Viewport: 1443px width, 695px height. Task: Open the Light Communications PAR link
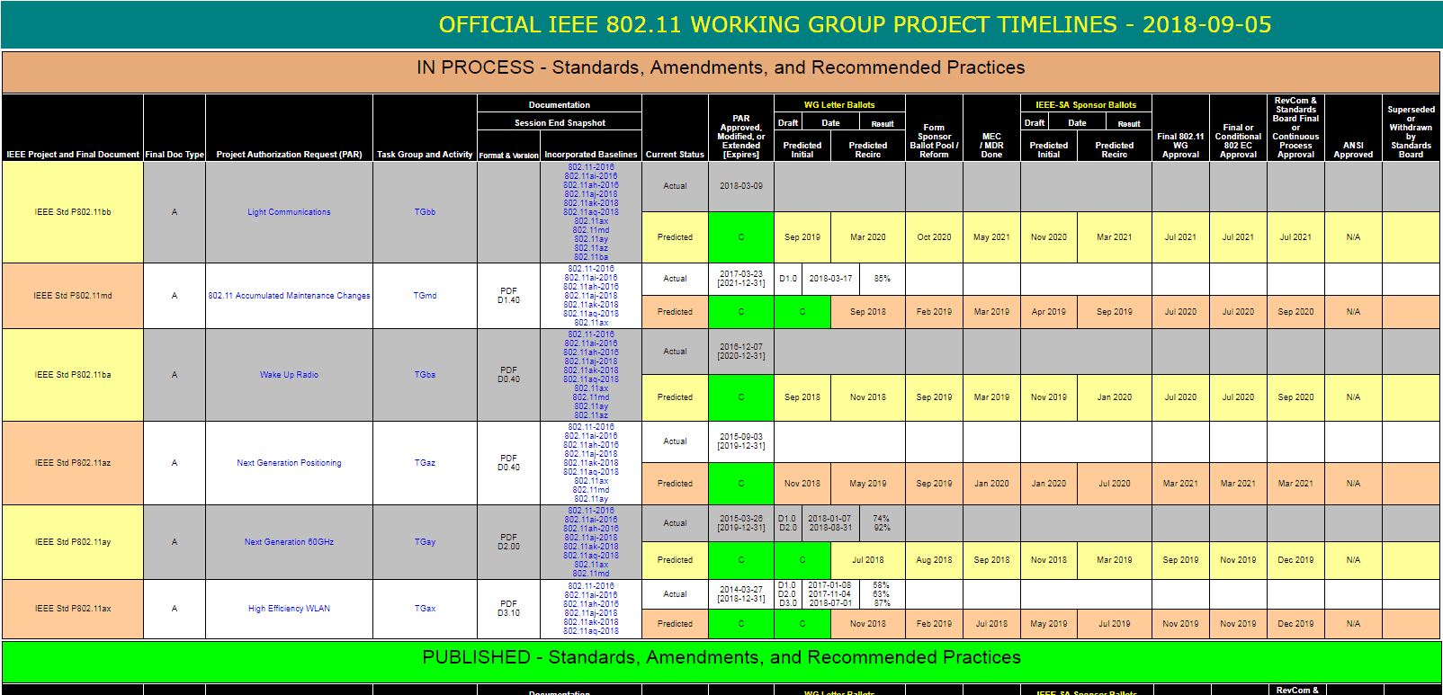(x=289, y=212)
